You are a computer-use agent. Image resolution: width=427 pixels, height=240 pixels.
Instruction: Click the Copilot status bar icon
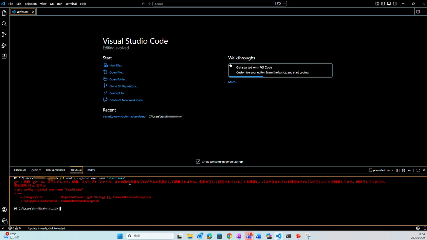418,228
